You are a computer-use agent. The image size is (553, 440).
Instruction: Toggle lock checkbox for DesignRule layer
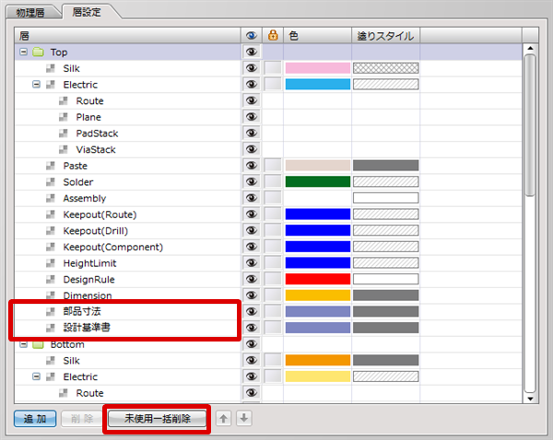[272, 279]
